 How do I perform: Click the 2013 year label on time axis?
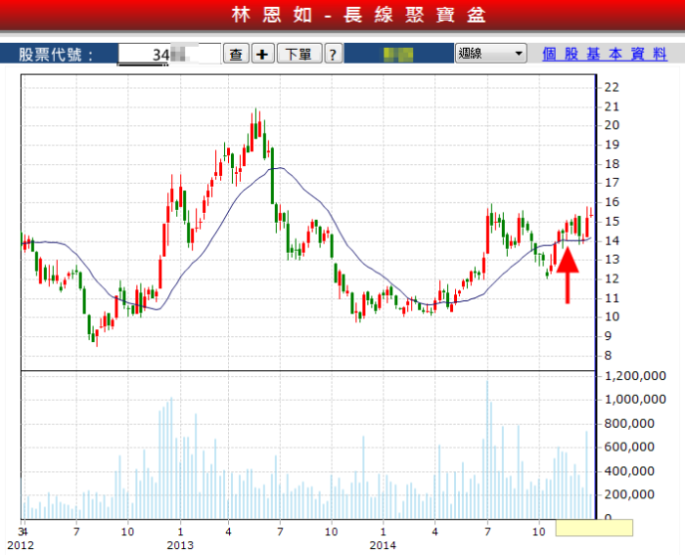[180, 545]
